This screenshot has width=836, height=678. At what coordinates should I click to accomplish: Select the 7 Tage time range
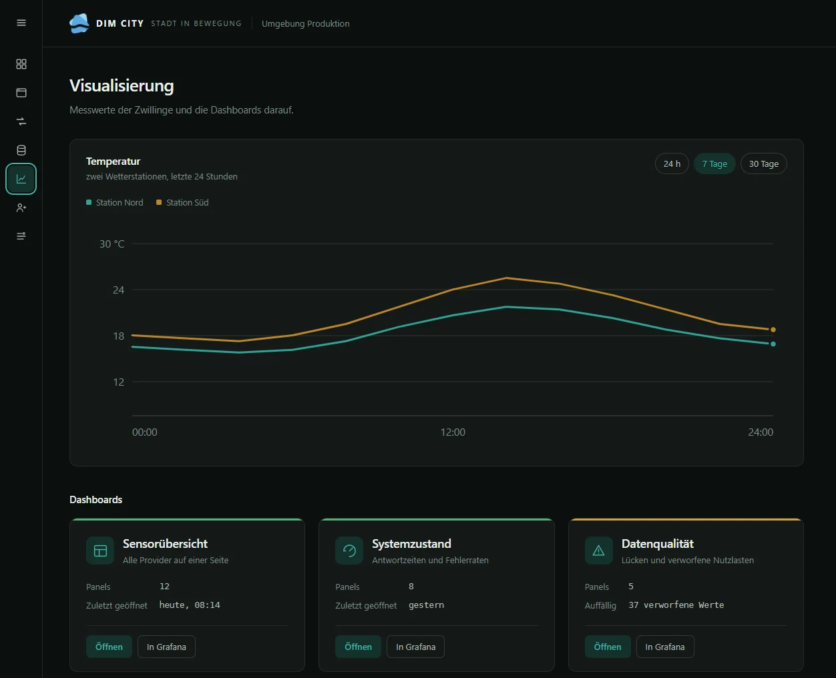(714, 163)
